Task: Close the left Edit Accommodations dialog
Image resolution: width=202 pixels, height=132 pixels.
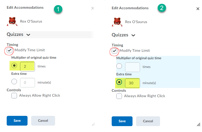Action: 93,8
